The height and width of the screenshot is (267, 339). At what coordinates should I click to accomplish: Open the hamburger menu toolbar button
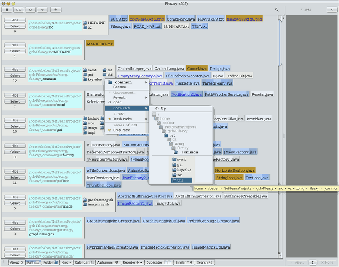7,9
